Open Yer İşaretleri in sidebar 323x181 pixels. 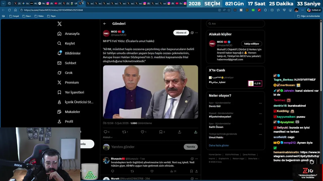point(71,92)
